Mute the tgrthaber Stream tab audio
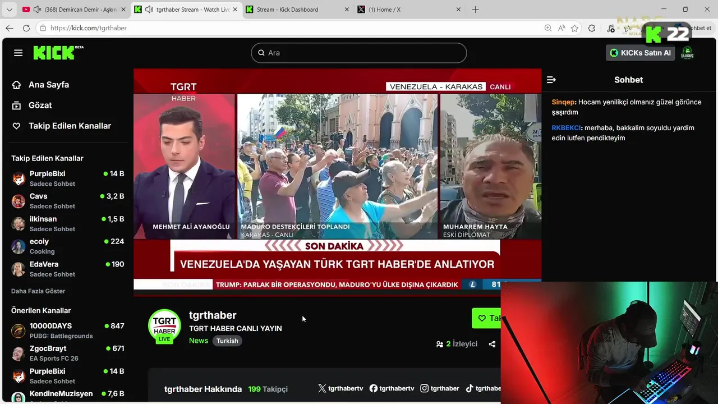Viewport: 718px width, 404px height. 149,10
